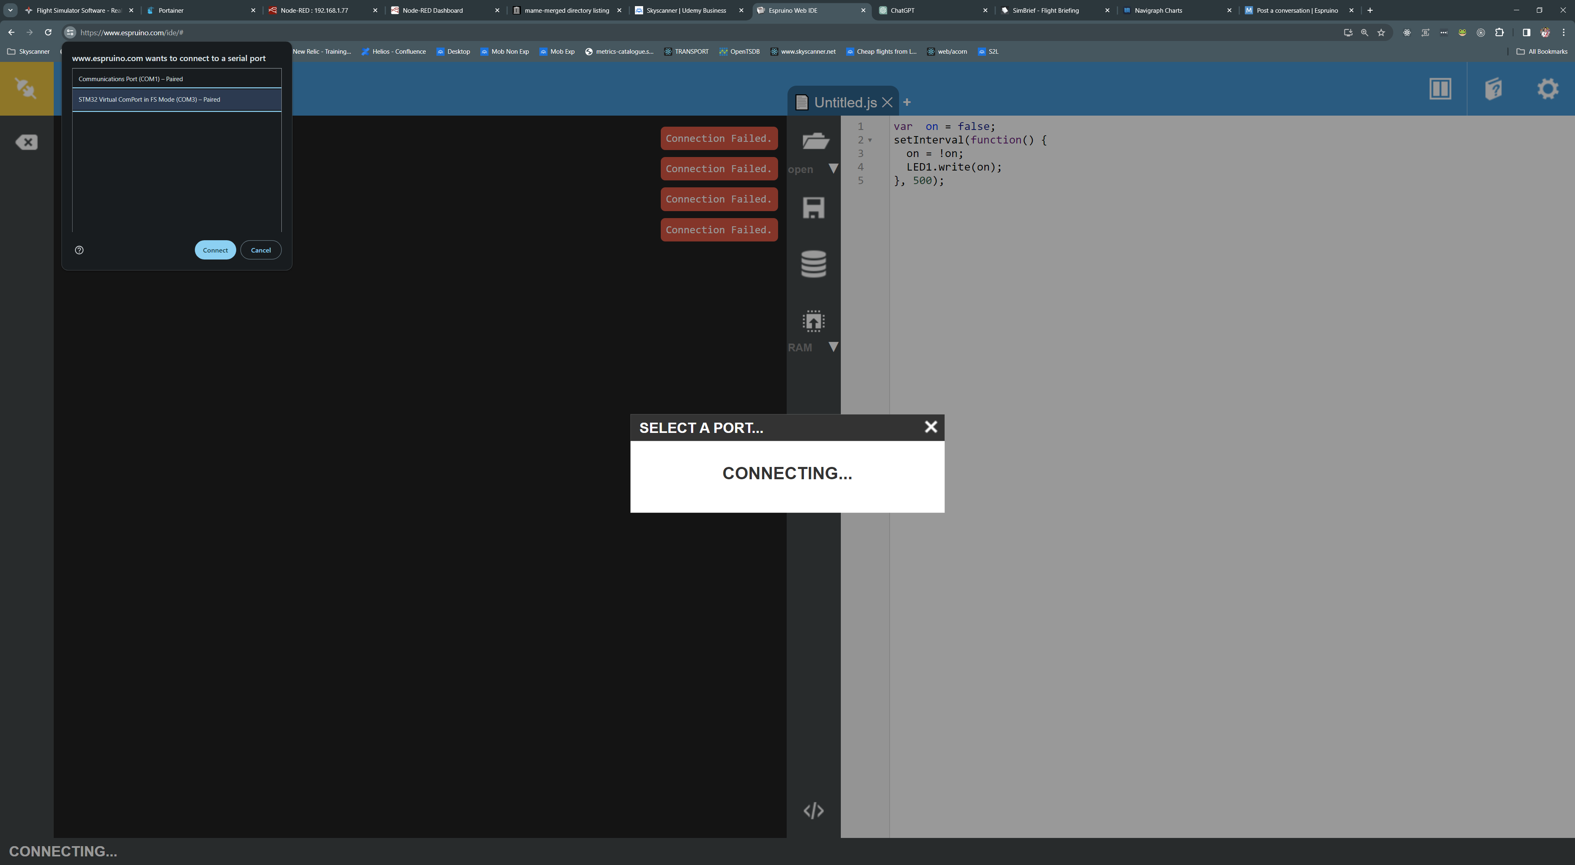This screenshot has width=1575, height=865.
Task: Click line 4 LED1.write(on) in editor
Action: click(x=954, y=167)
